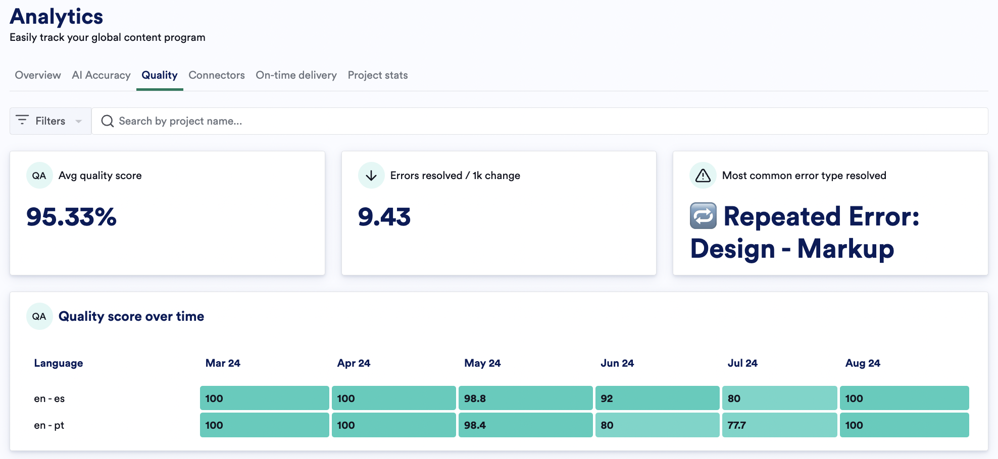
Task: Click the warning triangle icon
Action: click(703, 176)
